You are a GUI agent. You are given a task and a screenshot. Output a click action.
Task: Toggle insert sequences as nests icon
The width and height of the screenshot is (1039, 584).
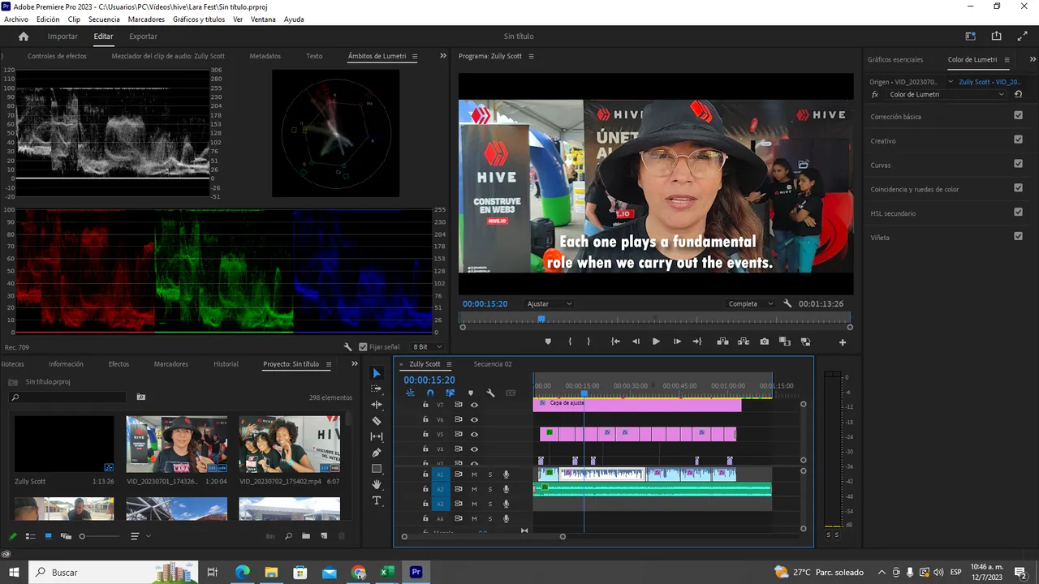point(410,393)
